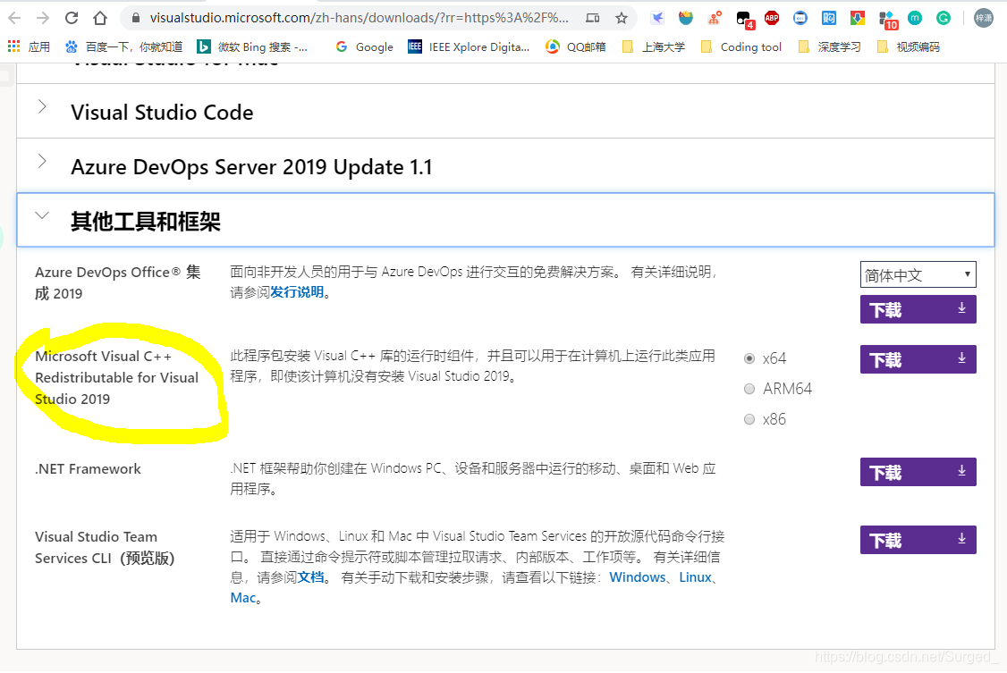This screenshot has width=1007, height=673.
Task: Open extension with red badge 4
Action: tap(744, 20)
